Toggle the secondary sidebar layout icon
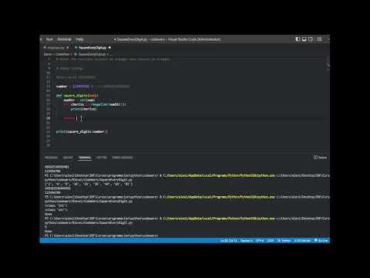 pos(311,39)
